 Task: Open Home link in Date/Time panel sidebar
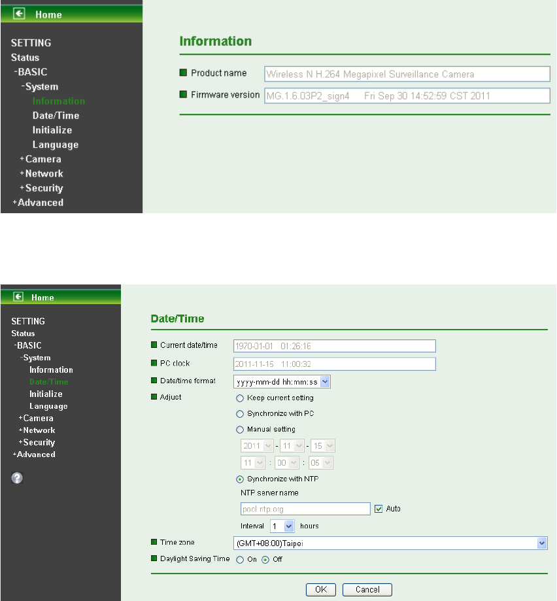42,298
